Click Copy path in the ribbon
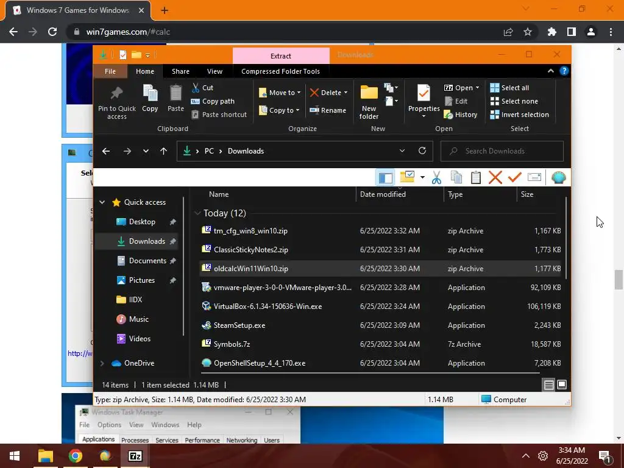 coord(213,101)
